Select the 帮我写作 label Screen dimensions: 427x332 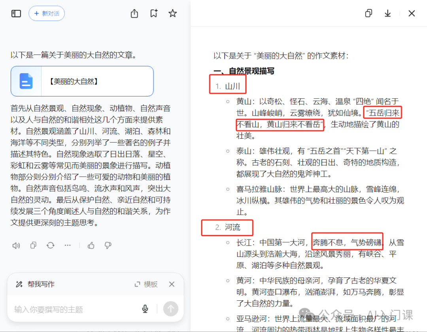coord(41,285)
